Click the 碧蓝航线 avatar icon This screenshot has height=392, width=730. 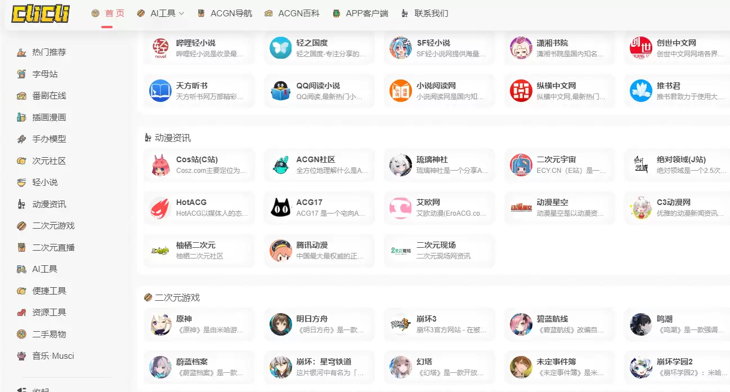(x=521, y=324)
